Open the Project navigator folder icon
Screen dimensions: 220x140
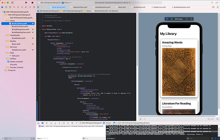tap(2, 7)
